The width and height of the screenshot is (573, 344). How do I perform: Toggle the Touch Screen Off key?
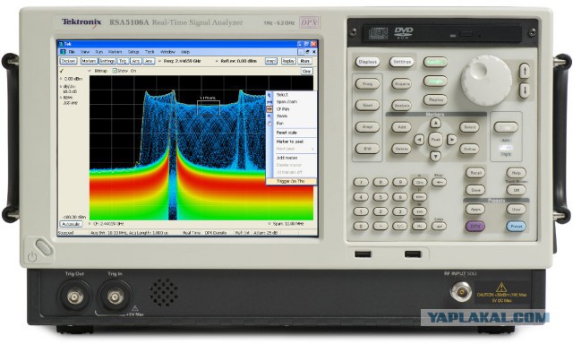[x=516, y=190]
